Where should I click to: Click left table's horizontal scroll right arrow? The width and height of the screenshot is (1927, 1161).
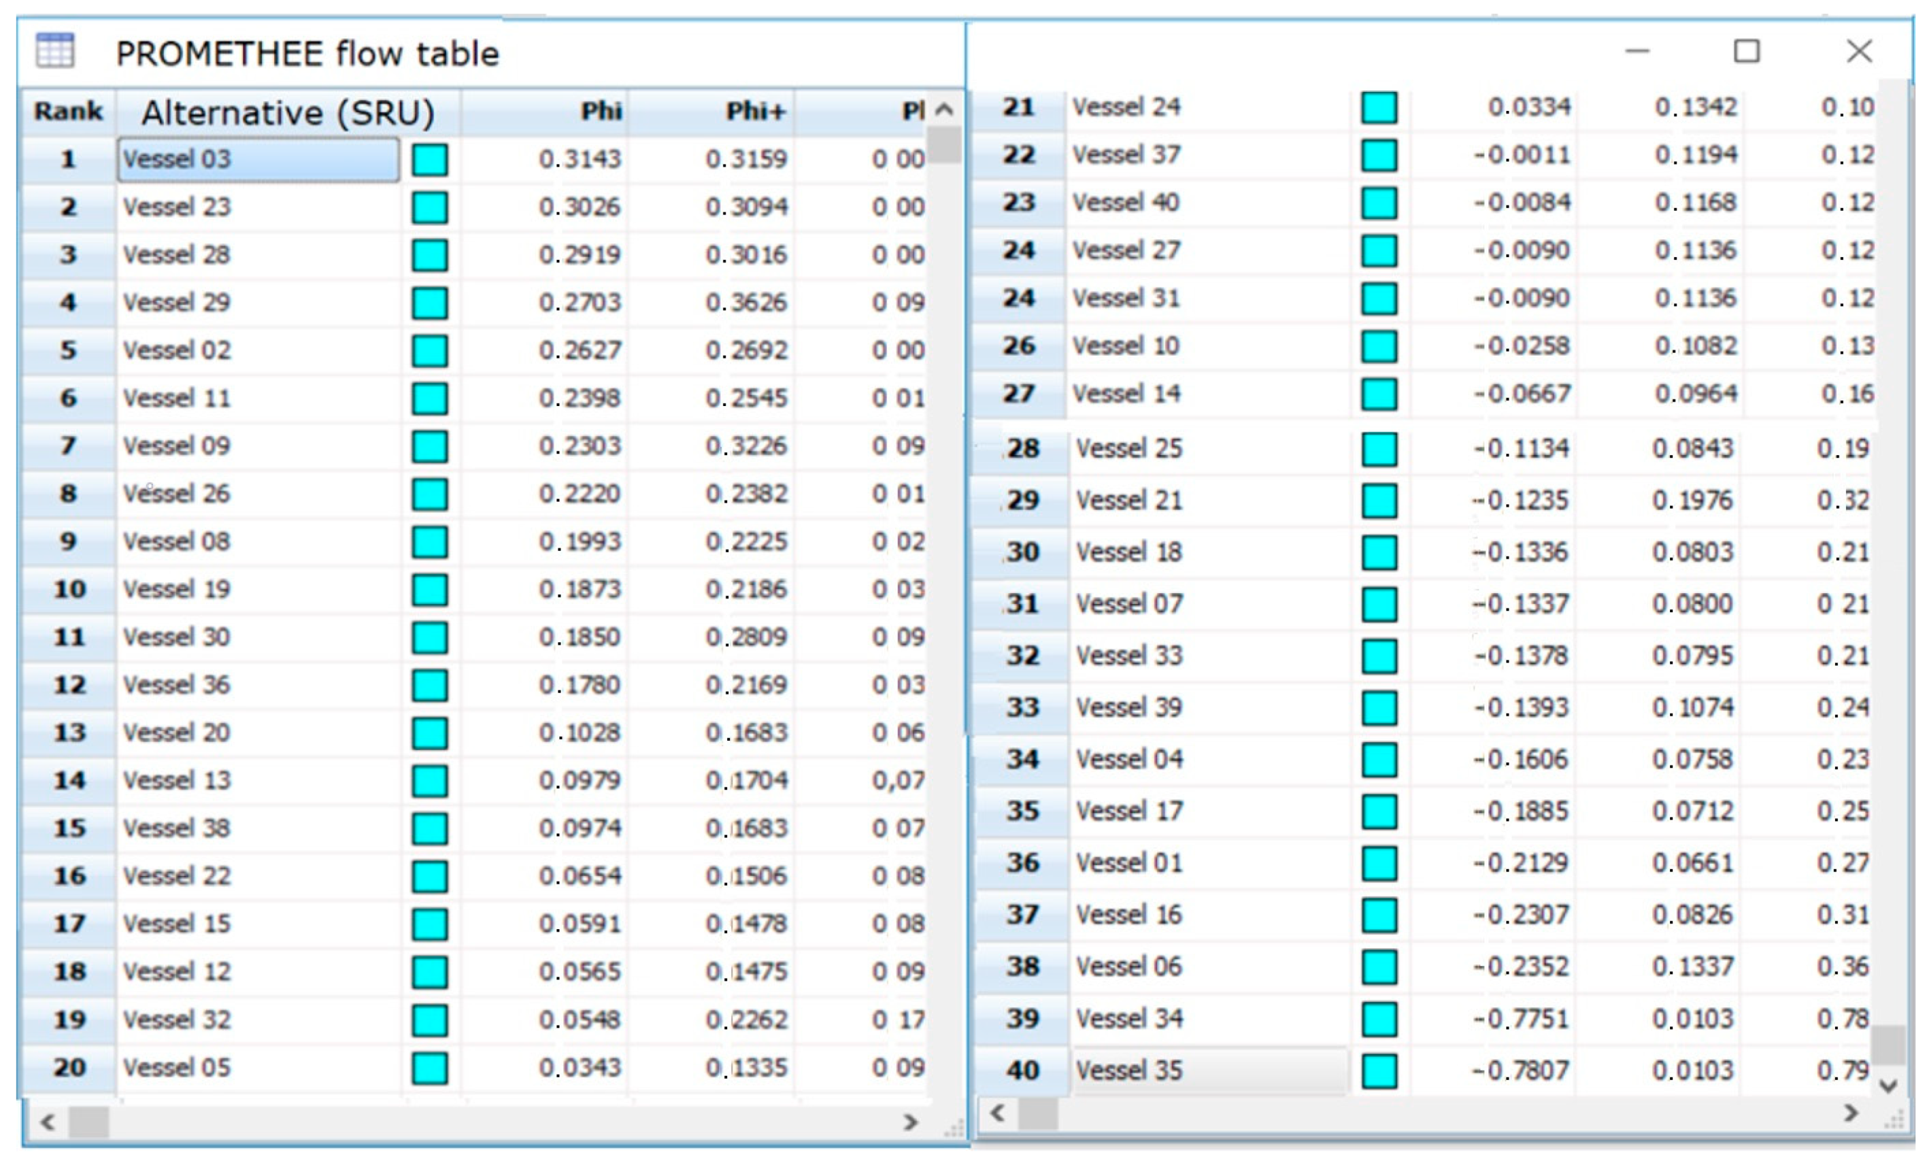909,1123
